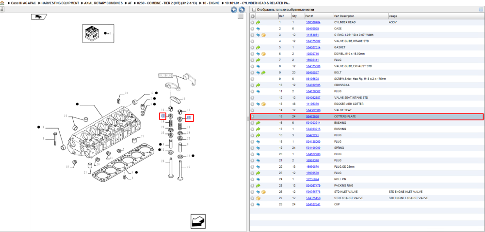Click the 10.100.03 reference label in diagram
Screen dimensions: 485x232
pos(166,75)
